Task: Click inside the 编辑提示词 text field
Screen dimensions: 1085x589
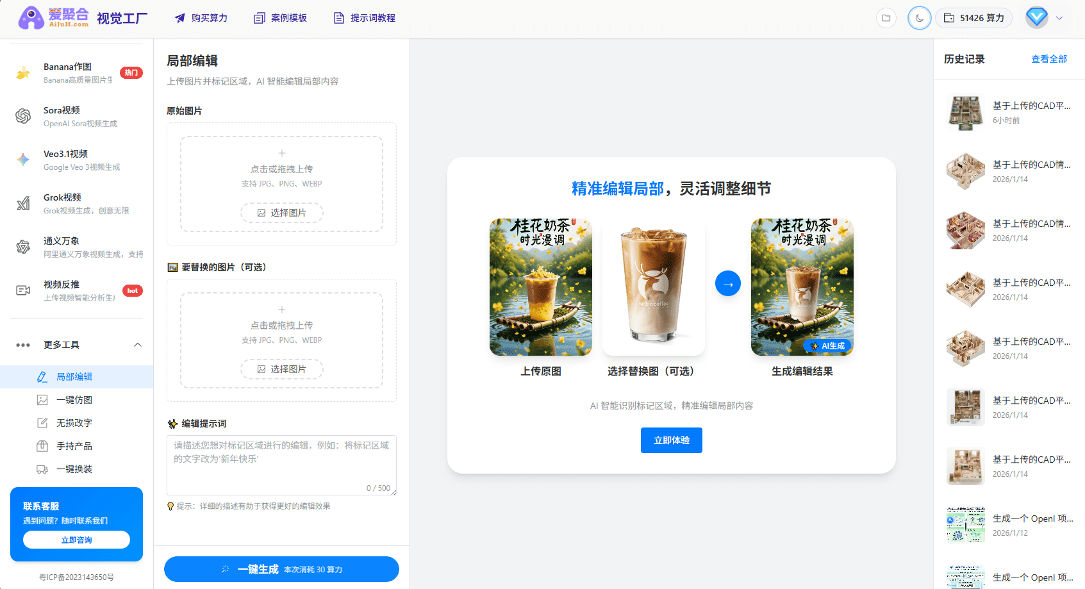Action: (281, 461)
